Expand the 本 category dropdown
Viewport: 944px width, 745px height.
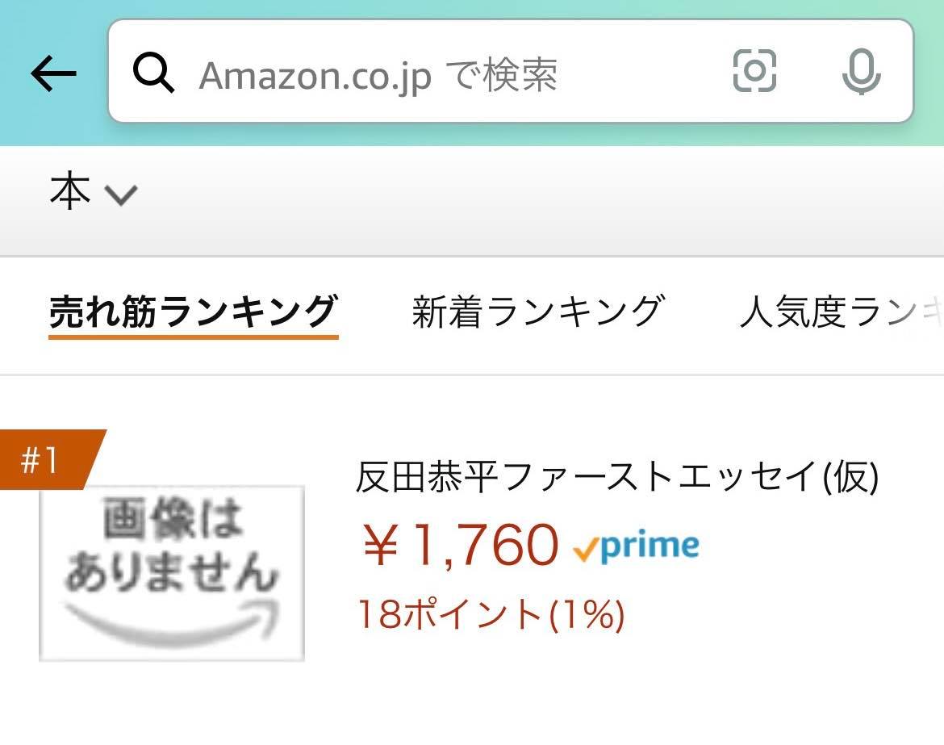click(94, 192)
